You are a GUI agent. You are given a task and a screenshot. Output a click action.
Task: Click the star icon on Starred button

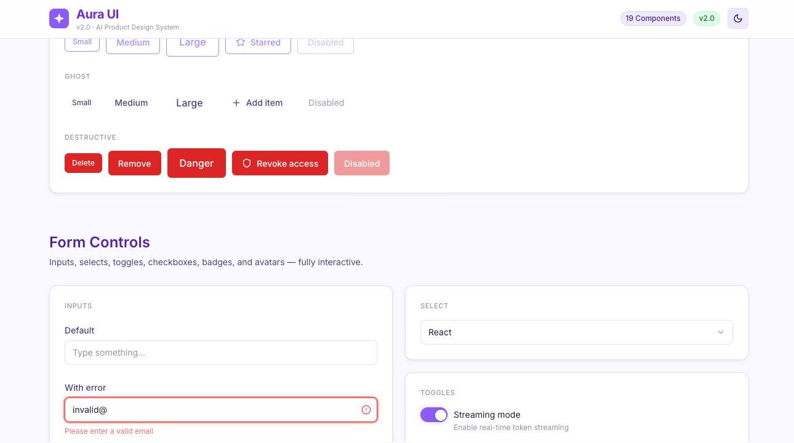pos(241,42)
